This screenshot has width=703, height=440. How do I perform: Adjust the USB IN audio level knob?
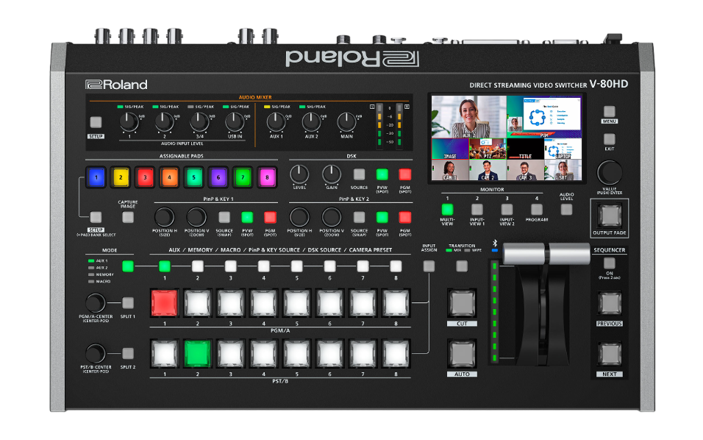pyautogui.click(x=235, y=121)
